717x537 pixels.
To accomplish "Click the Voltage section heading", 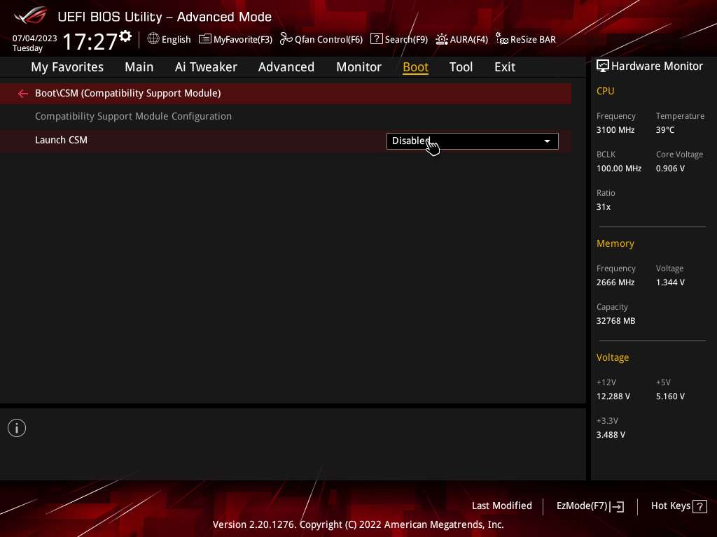I will 612,357.
